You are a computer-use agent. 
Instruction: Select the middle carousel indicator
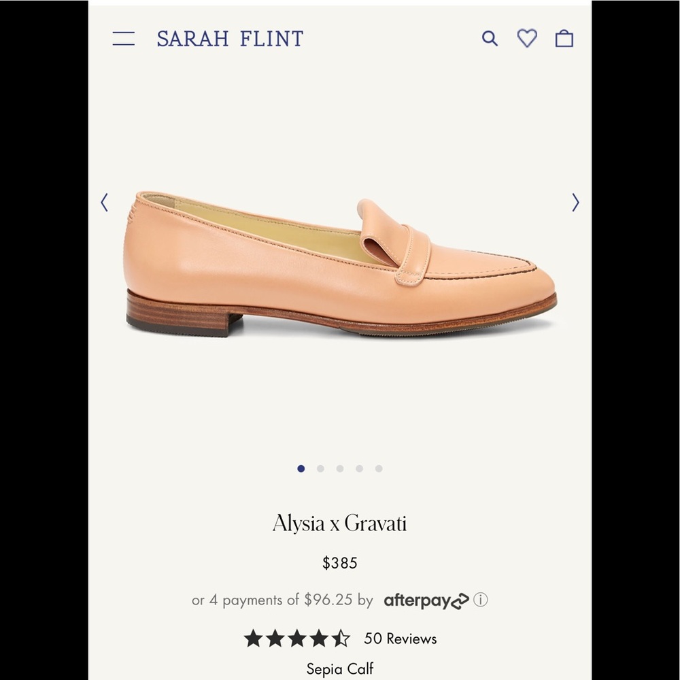[x=339, y=469]
